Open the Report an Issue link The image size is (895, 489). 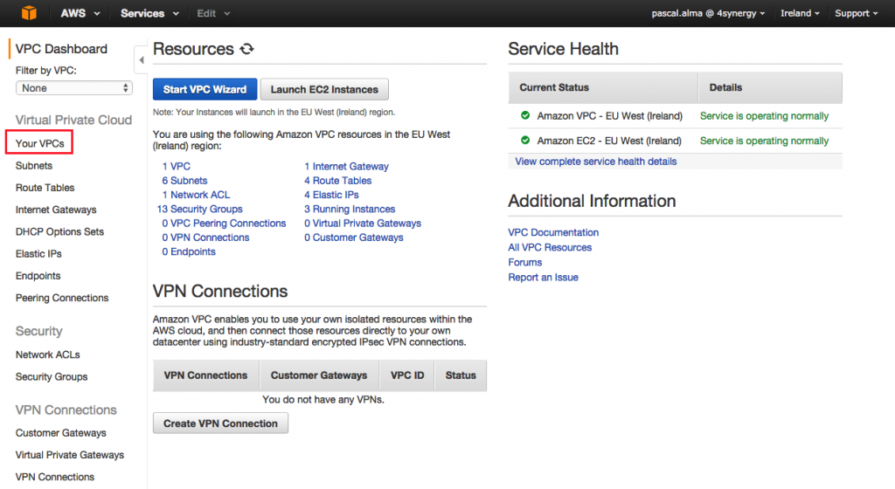[543, 277]
